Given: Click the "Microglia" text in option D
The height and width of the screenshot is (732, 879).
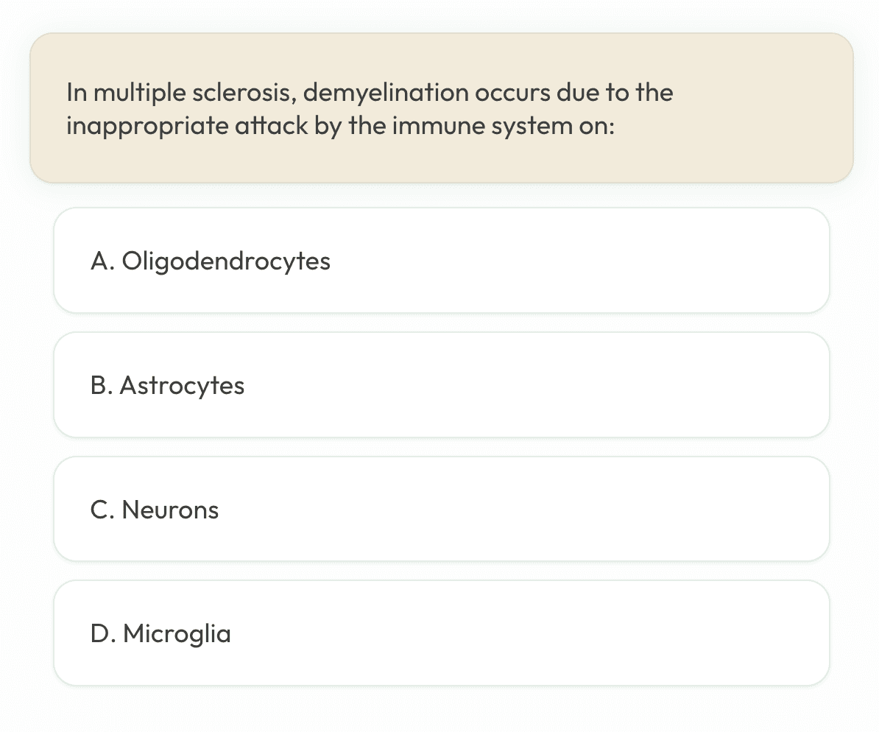Looking at the screenshot, I should coord(177,634).
